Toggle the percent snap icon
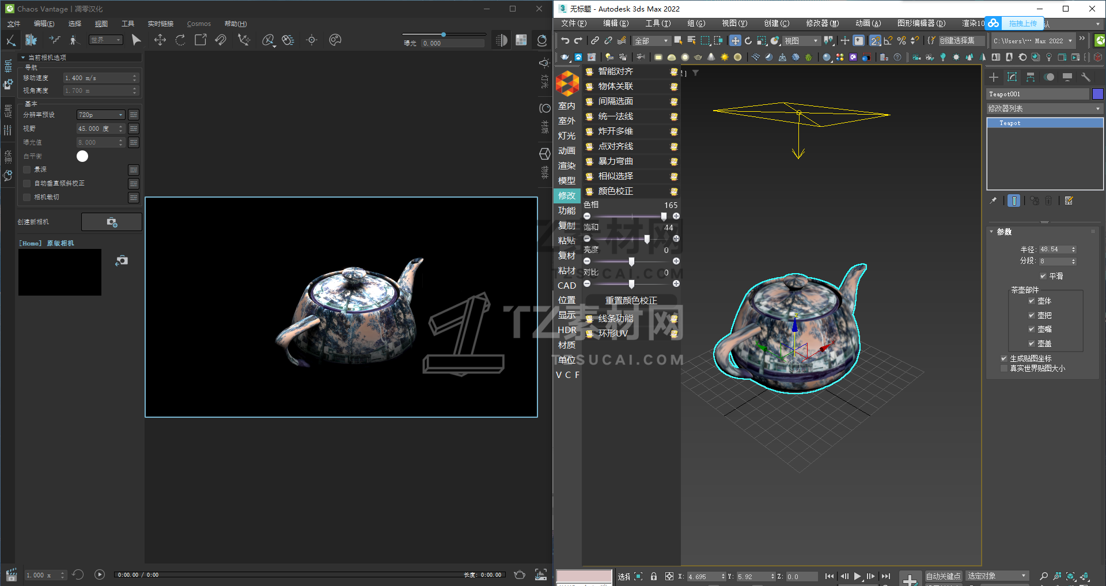The image size is (1106, 586). pos(902,40)
